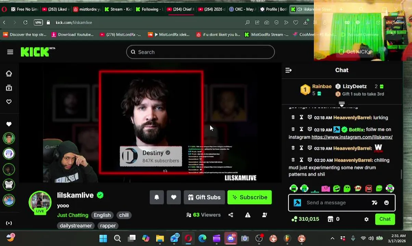View the 310,015 channel points balance
412x246 pixels.
(x=305, y=219)
